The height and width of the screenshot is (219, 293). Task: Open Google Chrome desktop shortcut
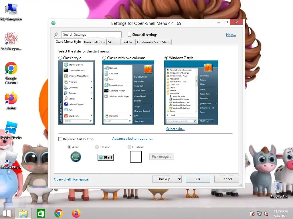coord(11,73)
